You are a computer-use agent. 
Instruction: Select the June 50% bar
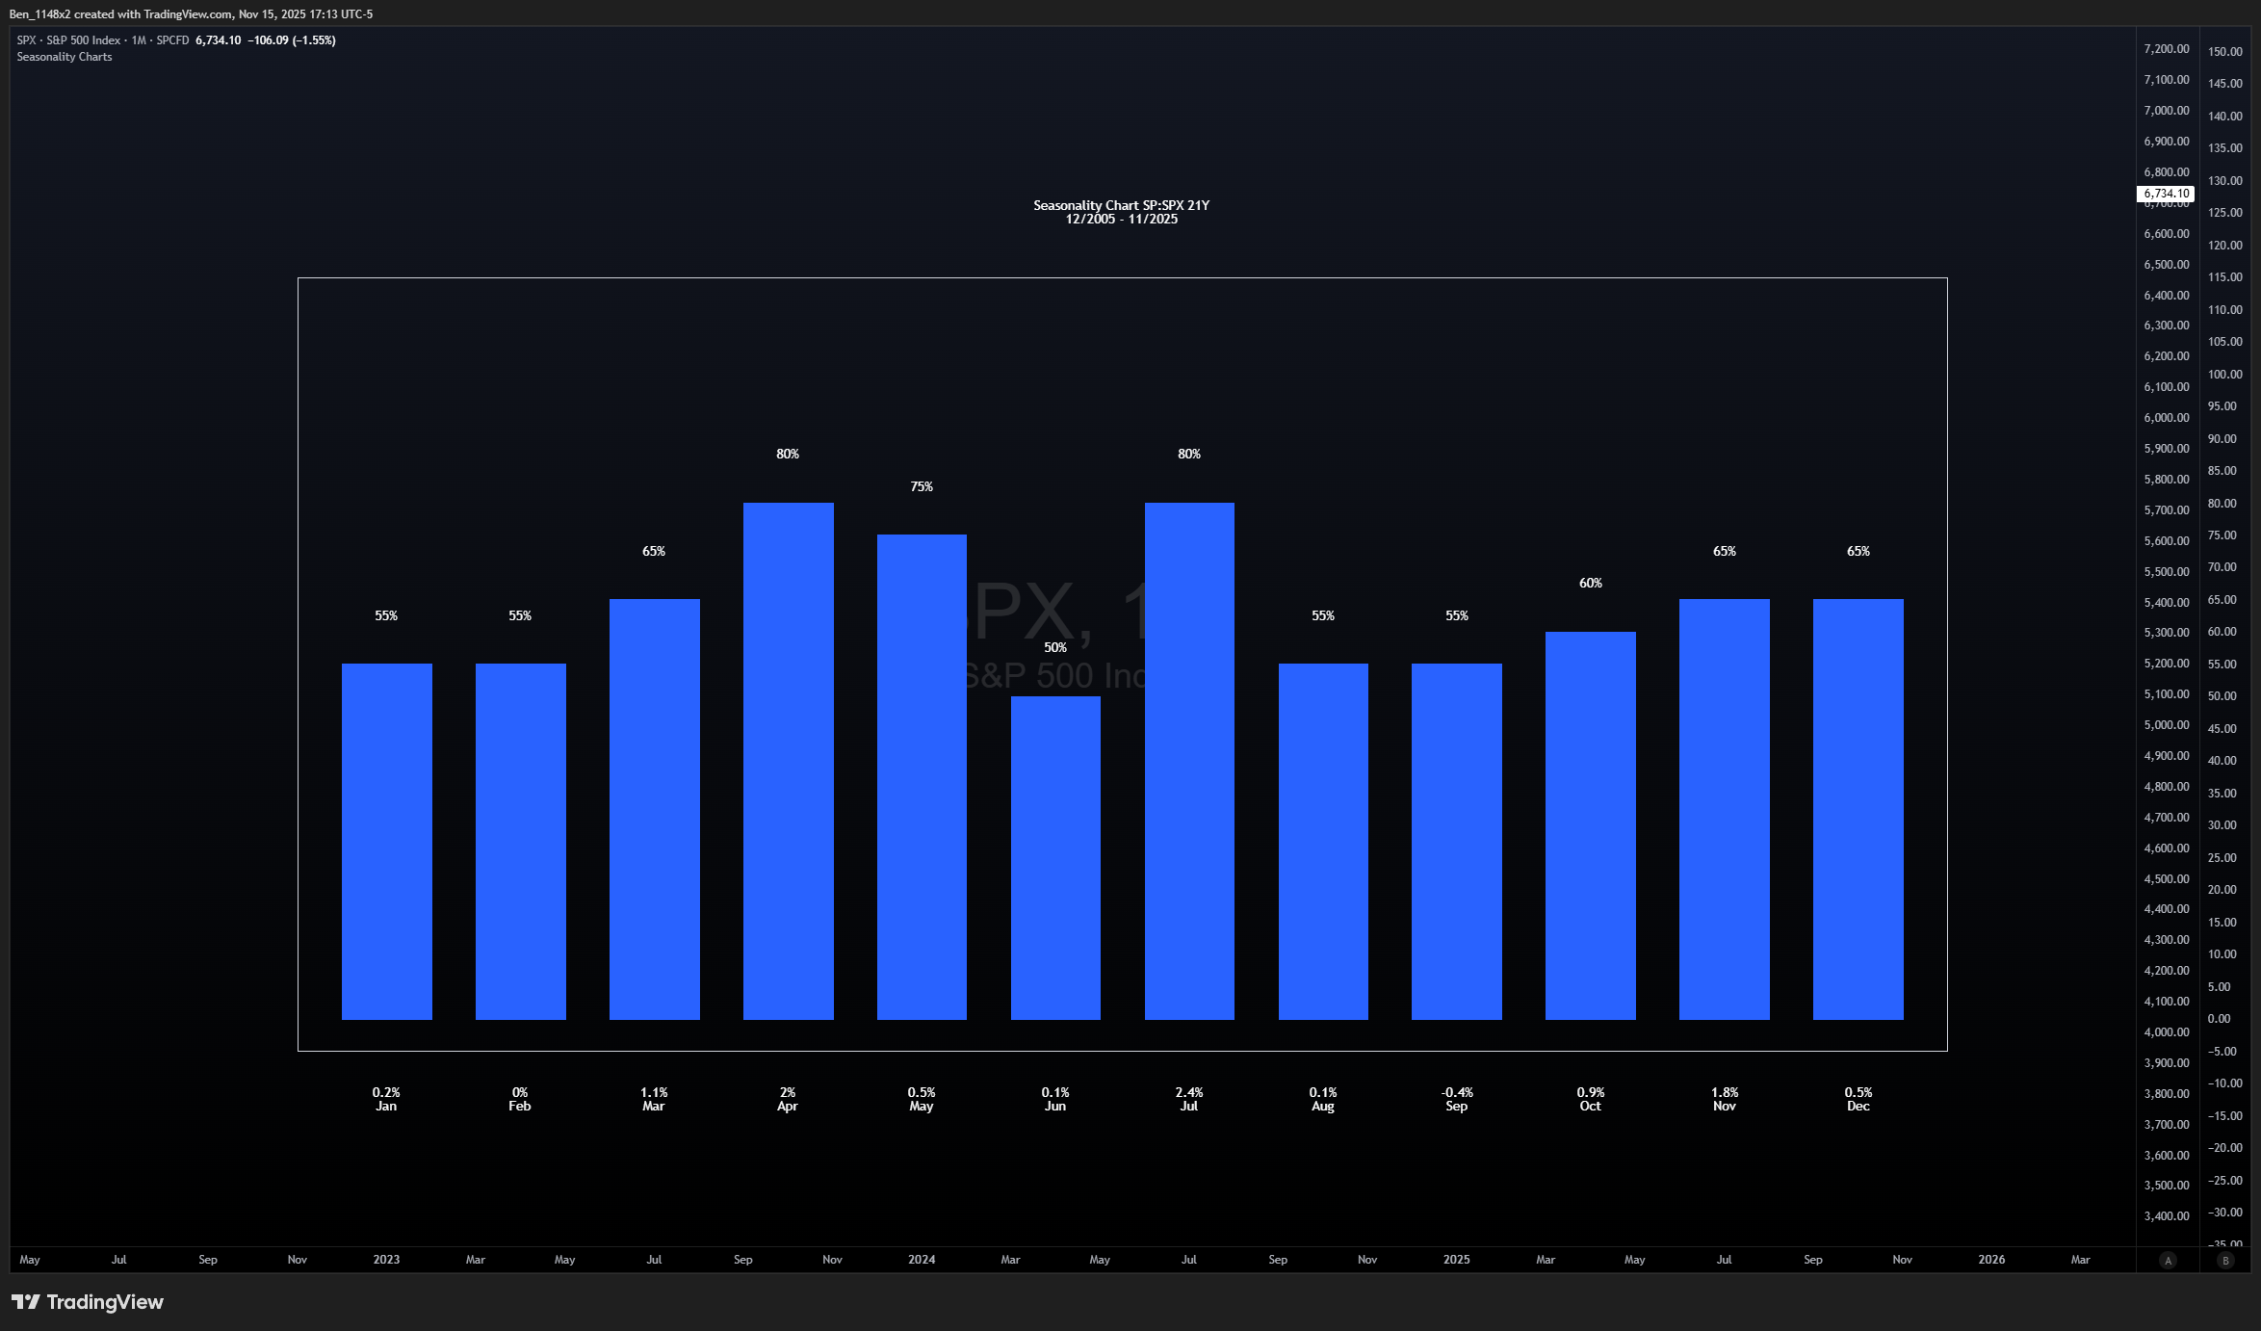[x=1055, y=857]
